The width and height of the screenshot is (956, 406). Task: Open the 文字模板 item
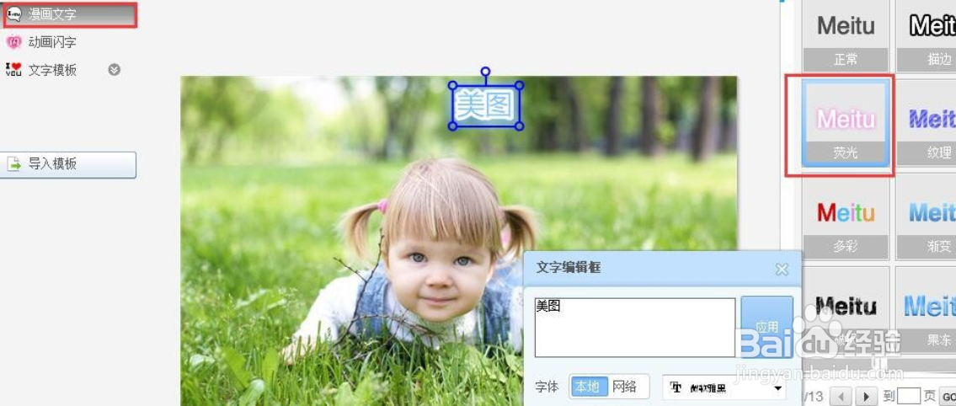point(52,70)
